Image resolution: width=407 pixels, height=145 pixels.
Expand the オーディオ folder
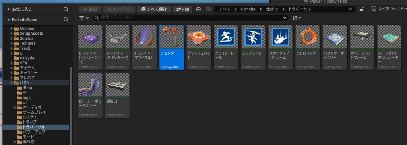pyautogui.click(x=15, y=107)
